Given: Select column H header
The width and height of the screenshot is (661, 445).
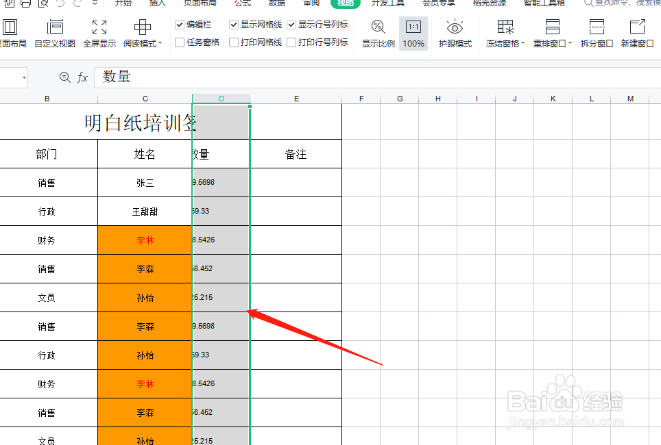Looking at the screenshot, I should [x=438, y=99].
